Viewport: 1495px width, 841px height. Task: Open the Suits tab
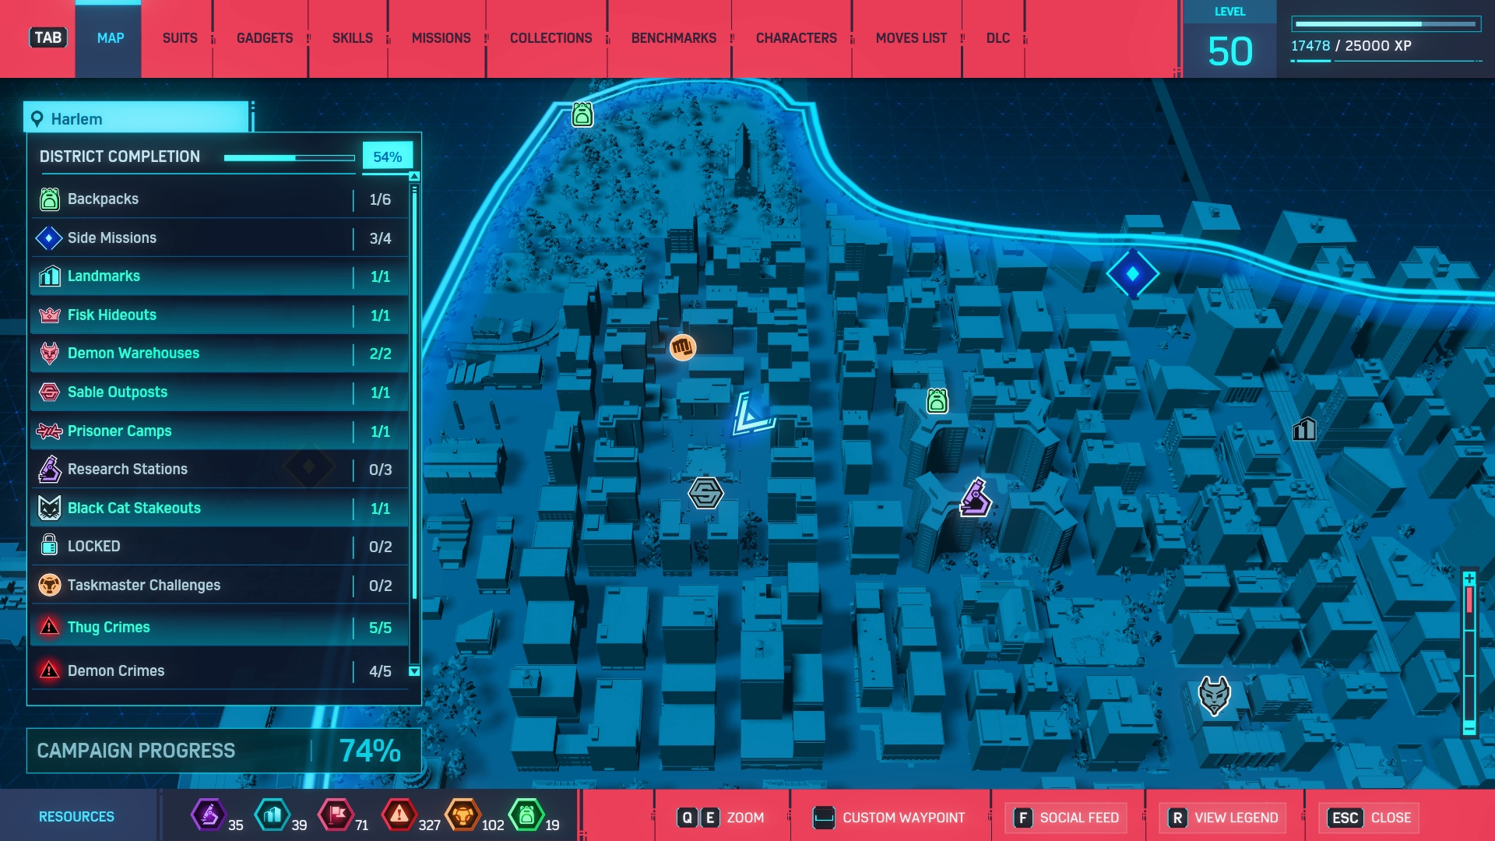180,38
